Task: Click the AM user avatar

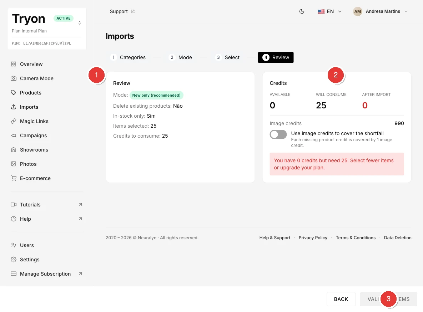Action: coord(358,11)
